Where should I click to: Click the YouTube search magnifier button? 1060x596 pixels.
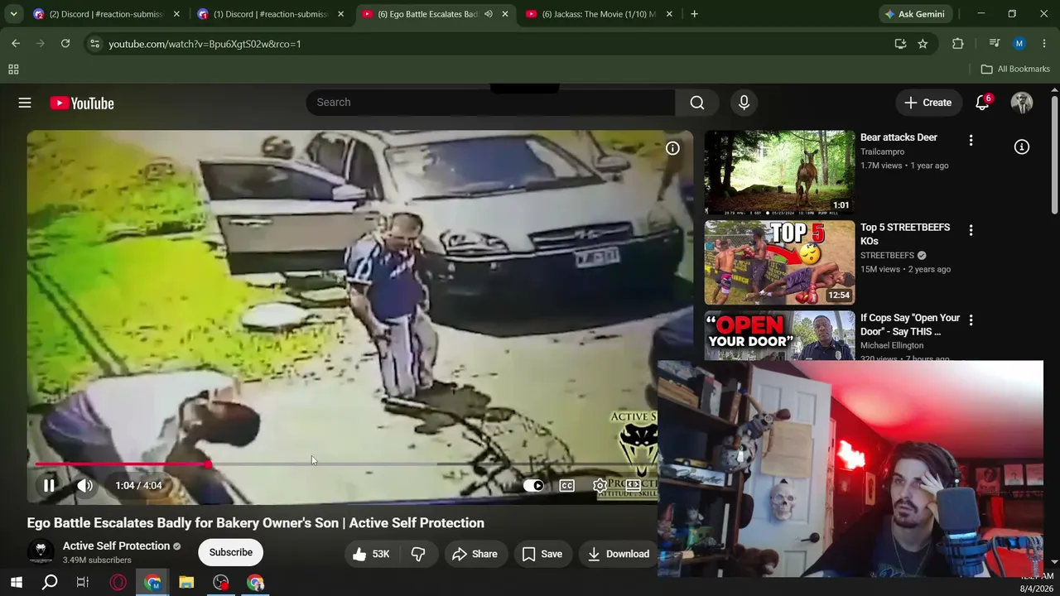(x=697, y=103)
